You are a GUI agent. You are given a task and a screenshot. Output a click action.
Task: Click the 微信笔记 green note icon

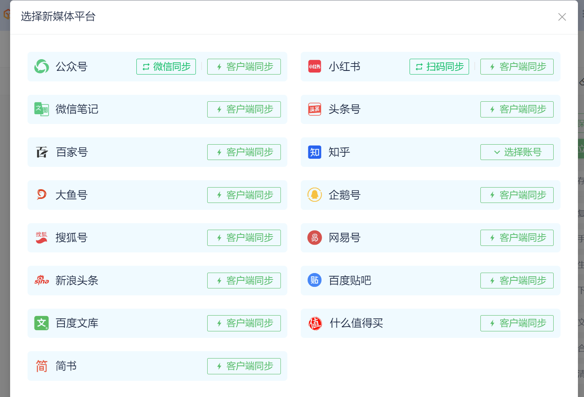tap(42, 109)
